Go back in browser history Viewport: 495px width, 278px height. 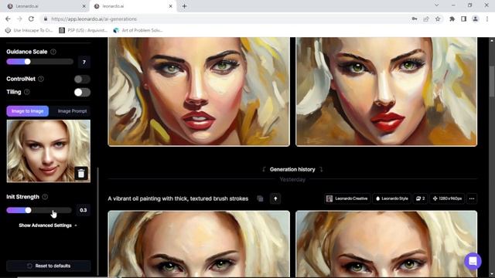[8, 19]
